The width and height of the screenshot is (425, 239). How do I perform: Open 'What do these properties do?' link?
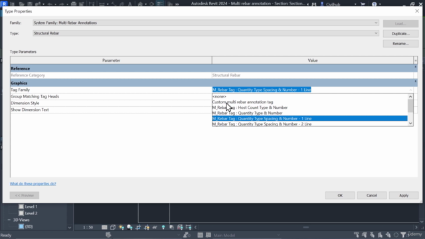click(x=33, y=184)
